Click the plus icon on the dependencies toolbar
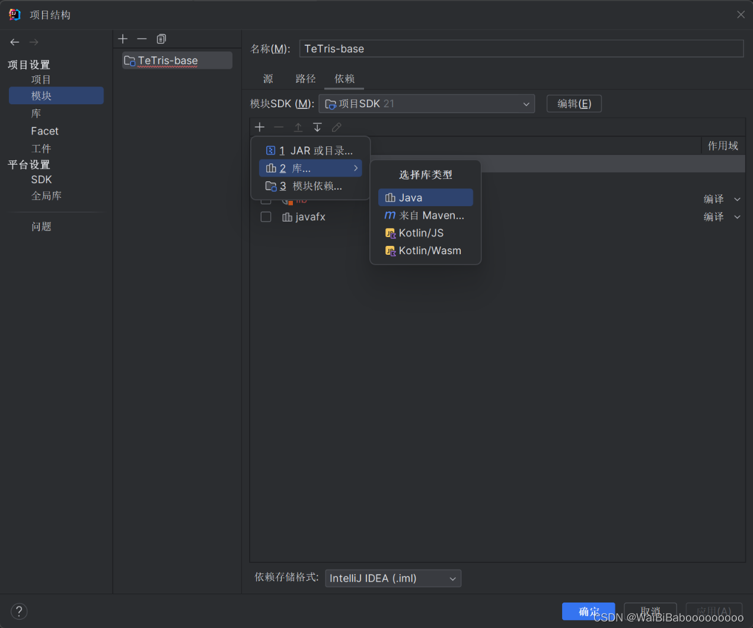 pos(260,127)
